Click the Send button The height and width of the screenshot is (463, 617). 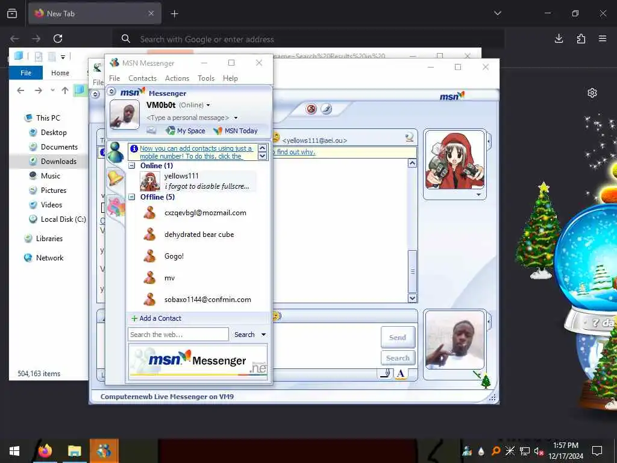398,338
